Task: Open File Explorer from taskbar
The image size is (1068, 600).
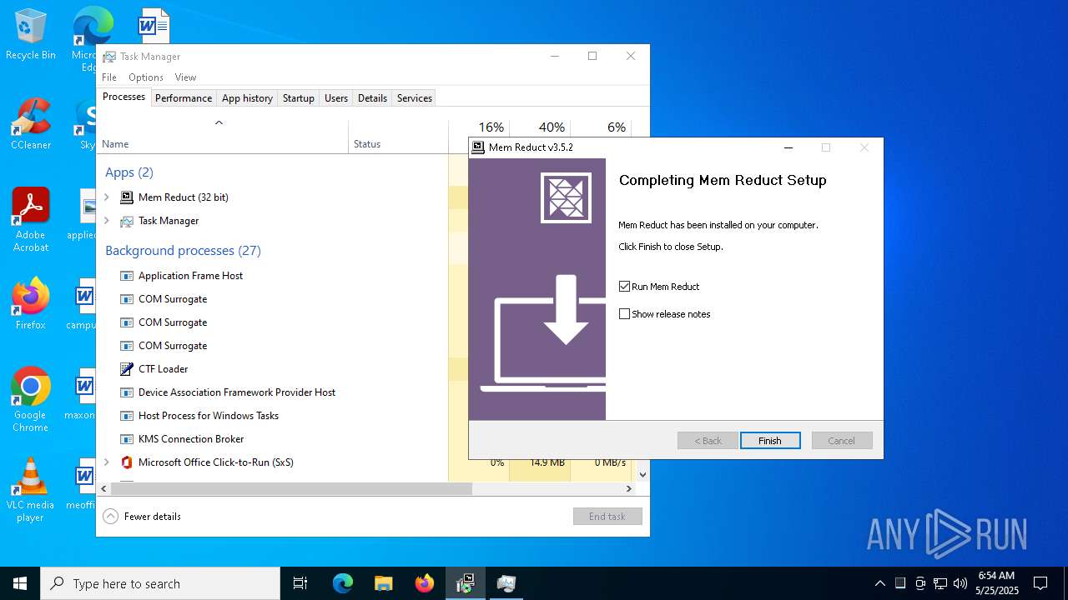Action: 383,583
